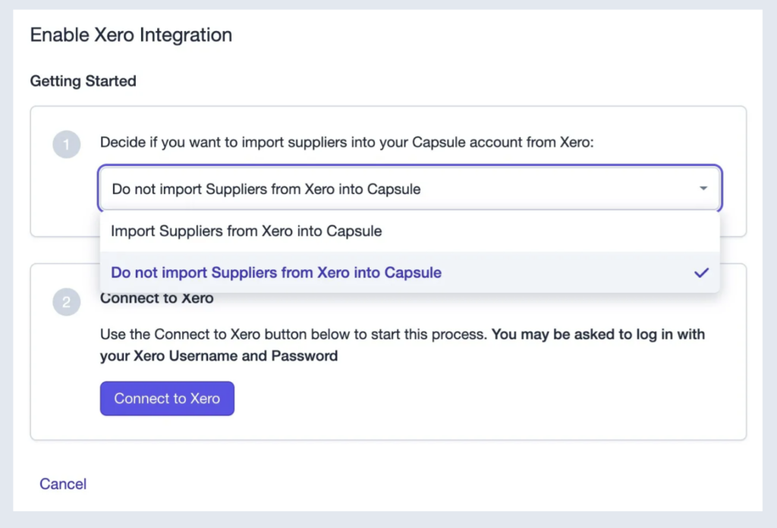
Task: Click the Cancel link
Action: (x=63, y=484)
